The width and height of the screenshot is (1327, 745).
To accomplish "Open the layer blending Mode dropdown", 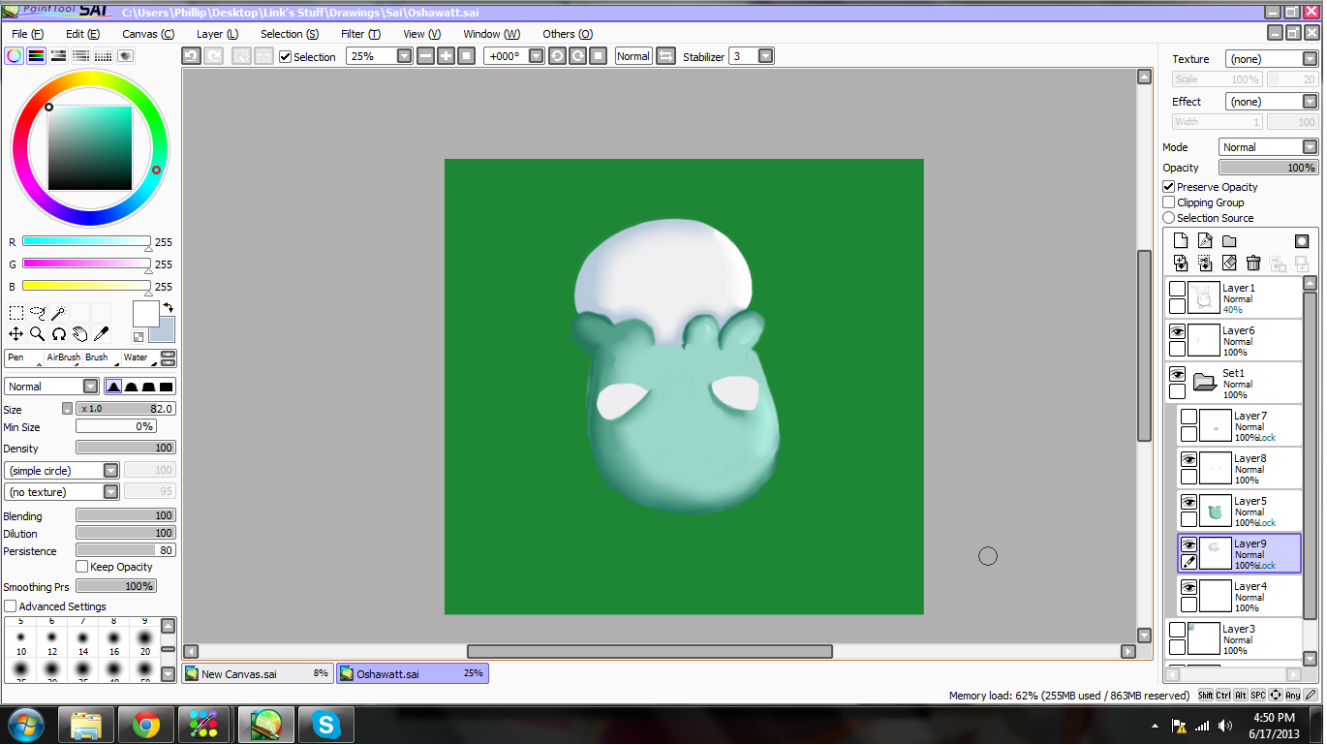I will click(1310, 147).
